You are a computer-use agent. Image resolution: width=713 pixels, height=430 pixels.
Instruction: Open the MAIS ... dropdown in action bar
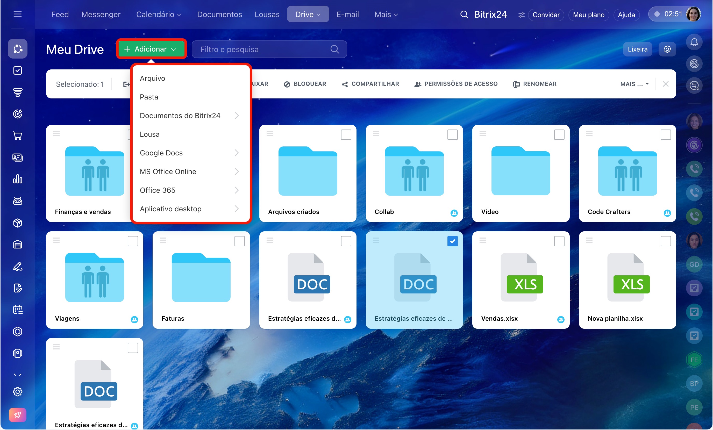634,84
